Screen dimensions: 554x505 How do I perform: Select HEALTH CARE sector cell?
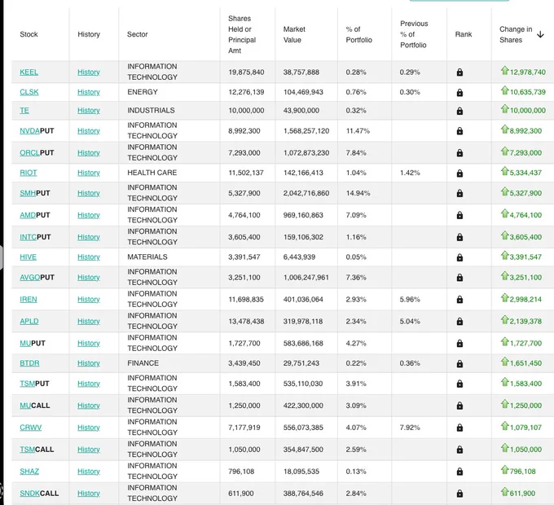(152, 173)
